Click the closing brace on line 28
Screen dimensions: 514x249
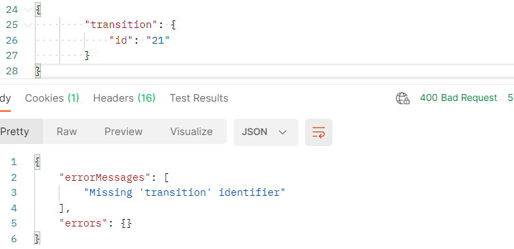(38, 71)
